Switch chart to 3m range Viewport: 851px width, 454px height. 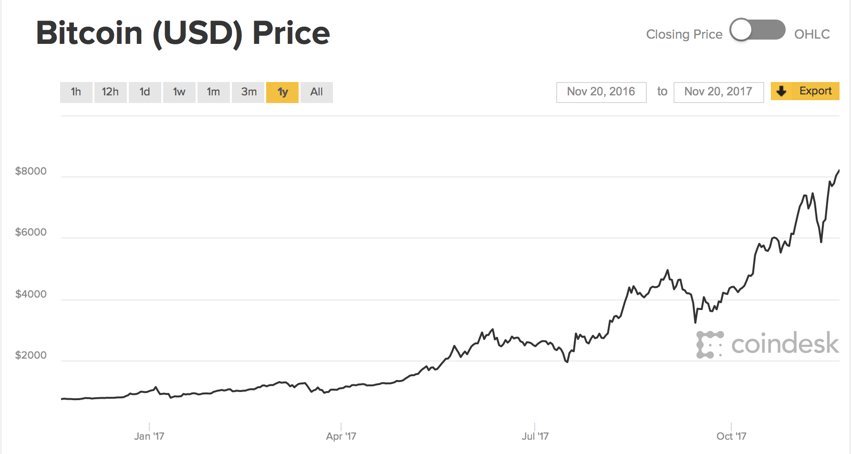(249, 92)
